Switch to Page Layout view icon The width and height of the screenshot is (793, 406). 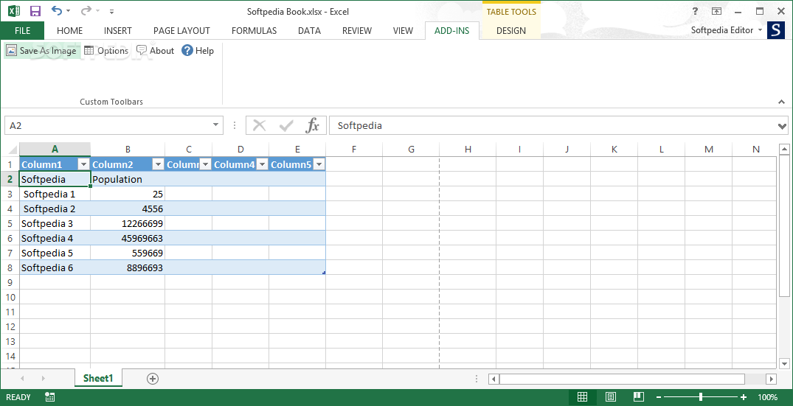(611, 397)
